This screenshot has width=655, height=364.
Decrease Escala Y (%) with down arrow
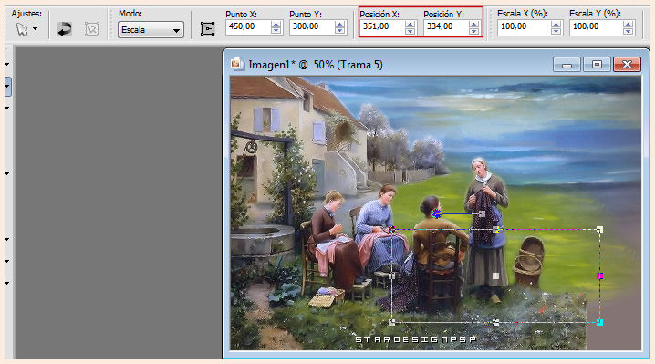click(x=628, y=30)
